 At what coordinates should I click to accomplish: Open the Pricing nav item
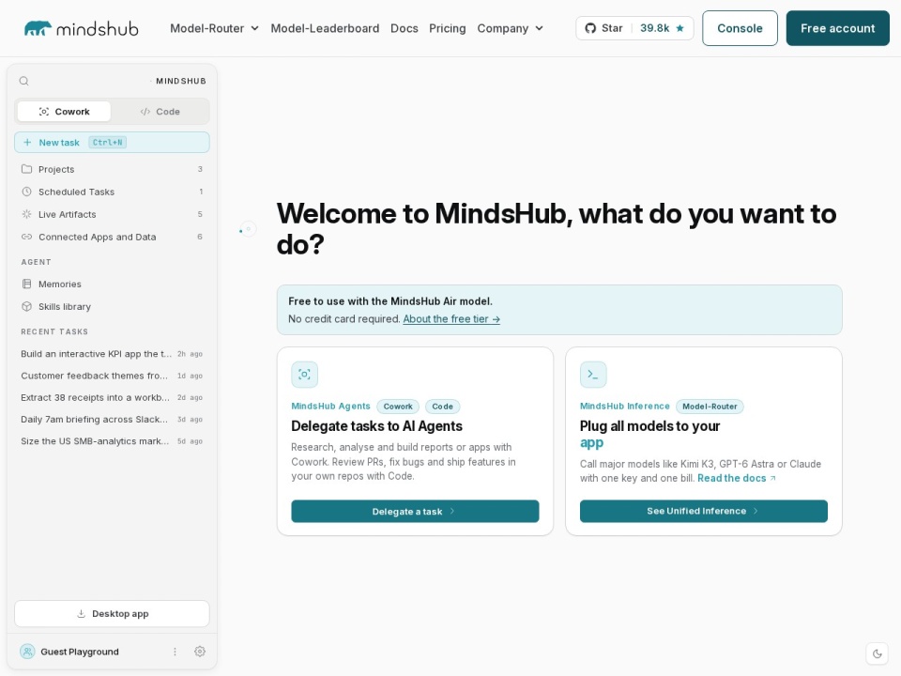click(447, 28)
